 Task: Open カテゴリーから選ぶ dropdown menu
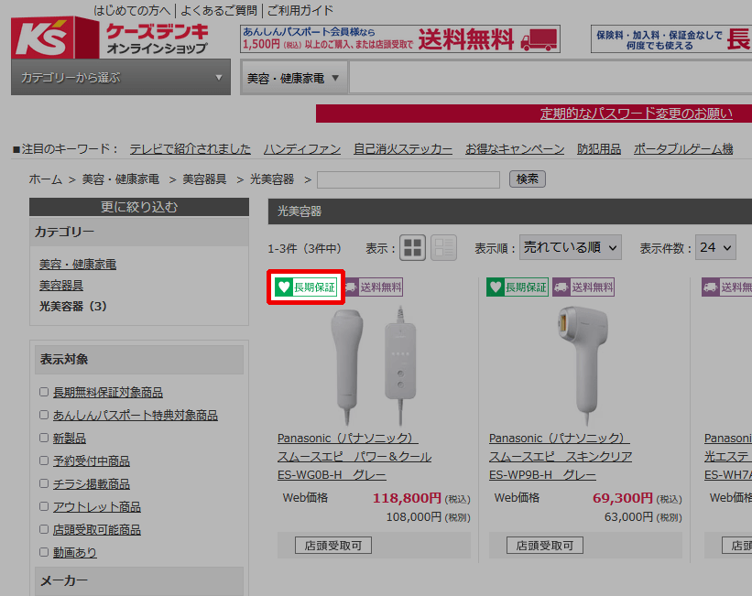121,77
